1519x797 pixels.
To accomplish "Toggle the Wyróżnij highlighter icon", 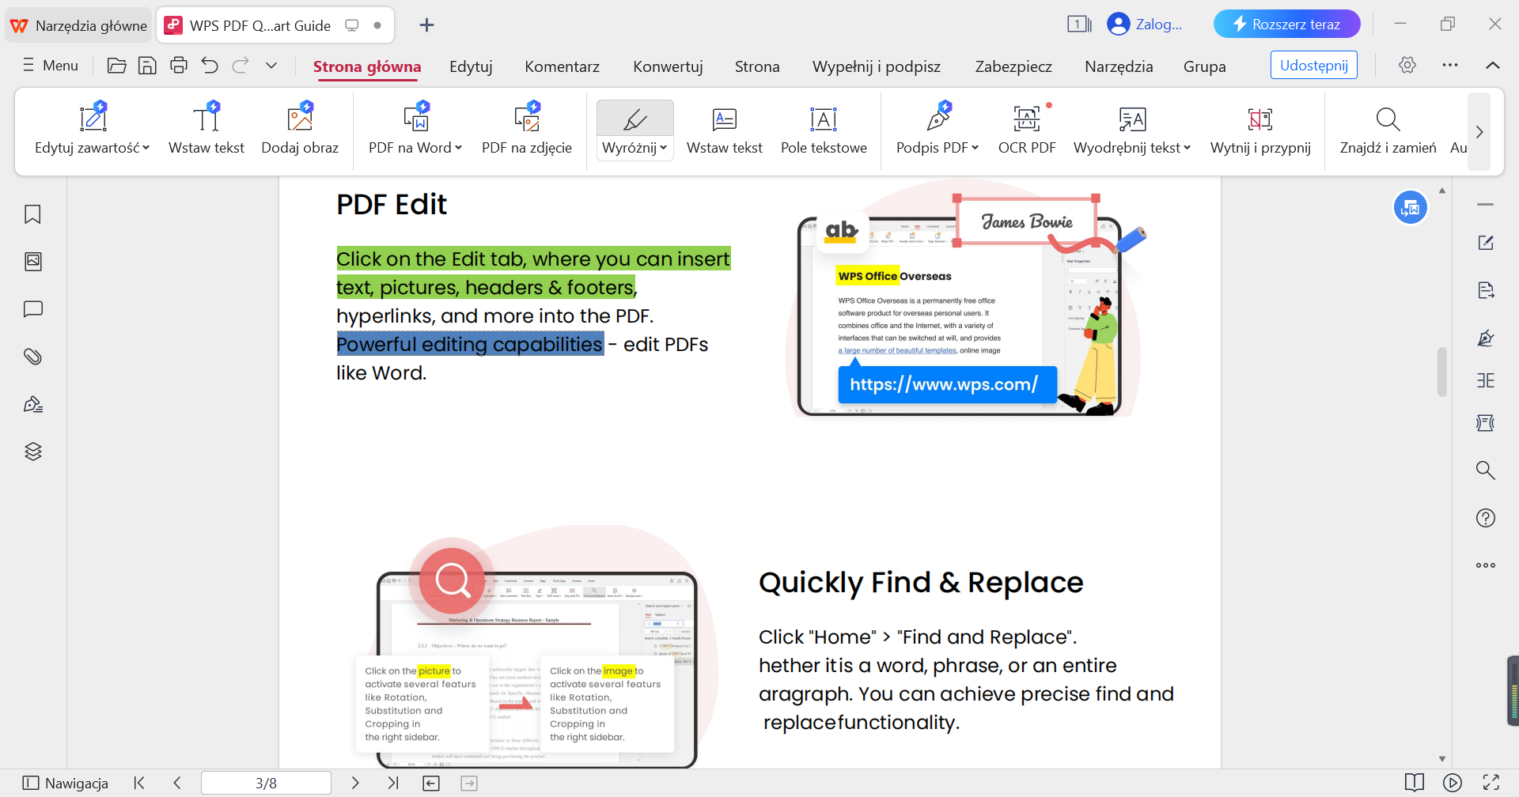I will click(x=634, y=119).
